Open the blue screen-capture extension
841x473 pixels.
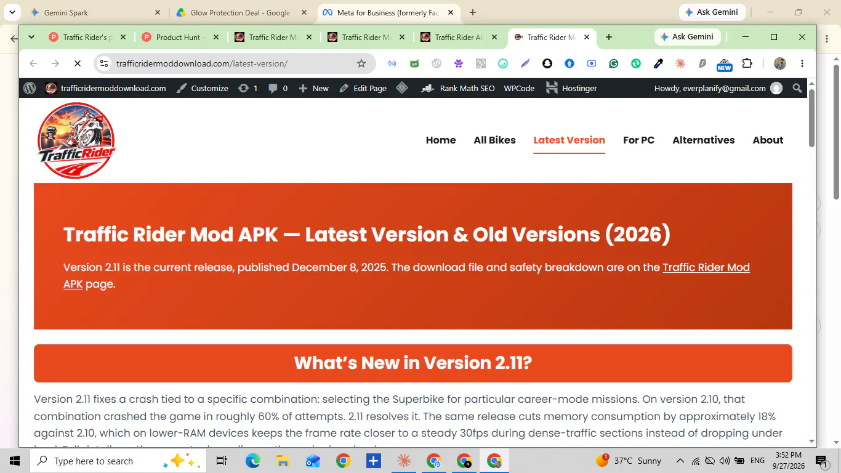pos(592,63)
